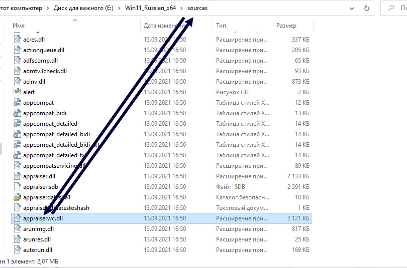Click the appraiserwc.dll file icon
The width and height of the screenshot is (407, 268).
click(18, 218)
